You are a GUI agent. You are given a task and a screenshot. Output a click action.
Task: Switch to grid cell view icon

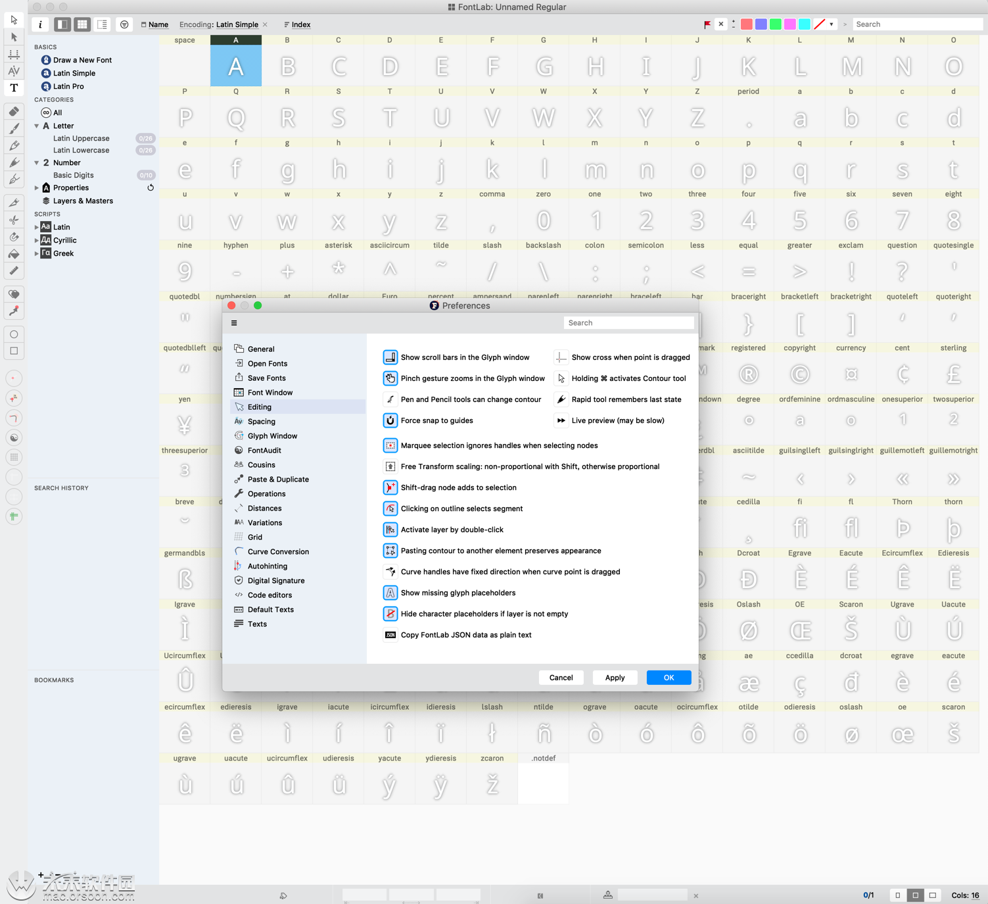(82, 24)
